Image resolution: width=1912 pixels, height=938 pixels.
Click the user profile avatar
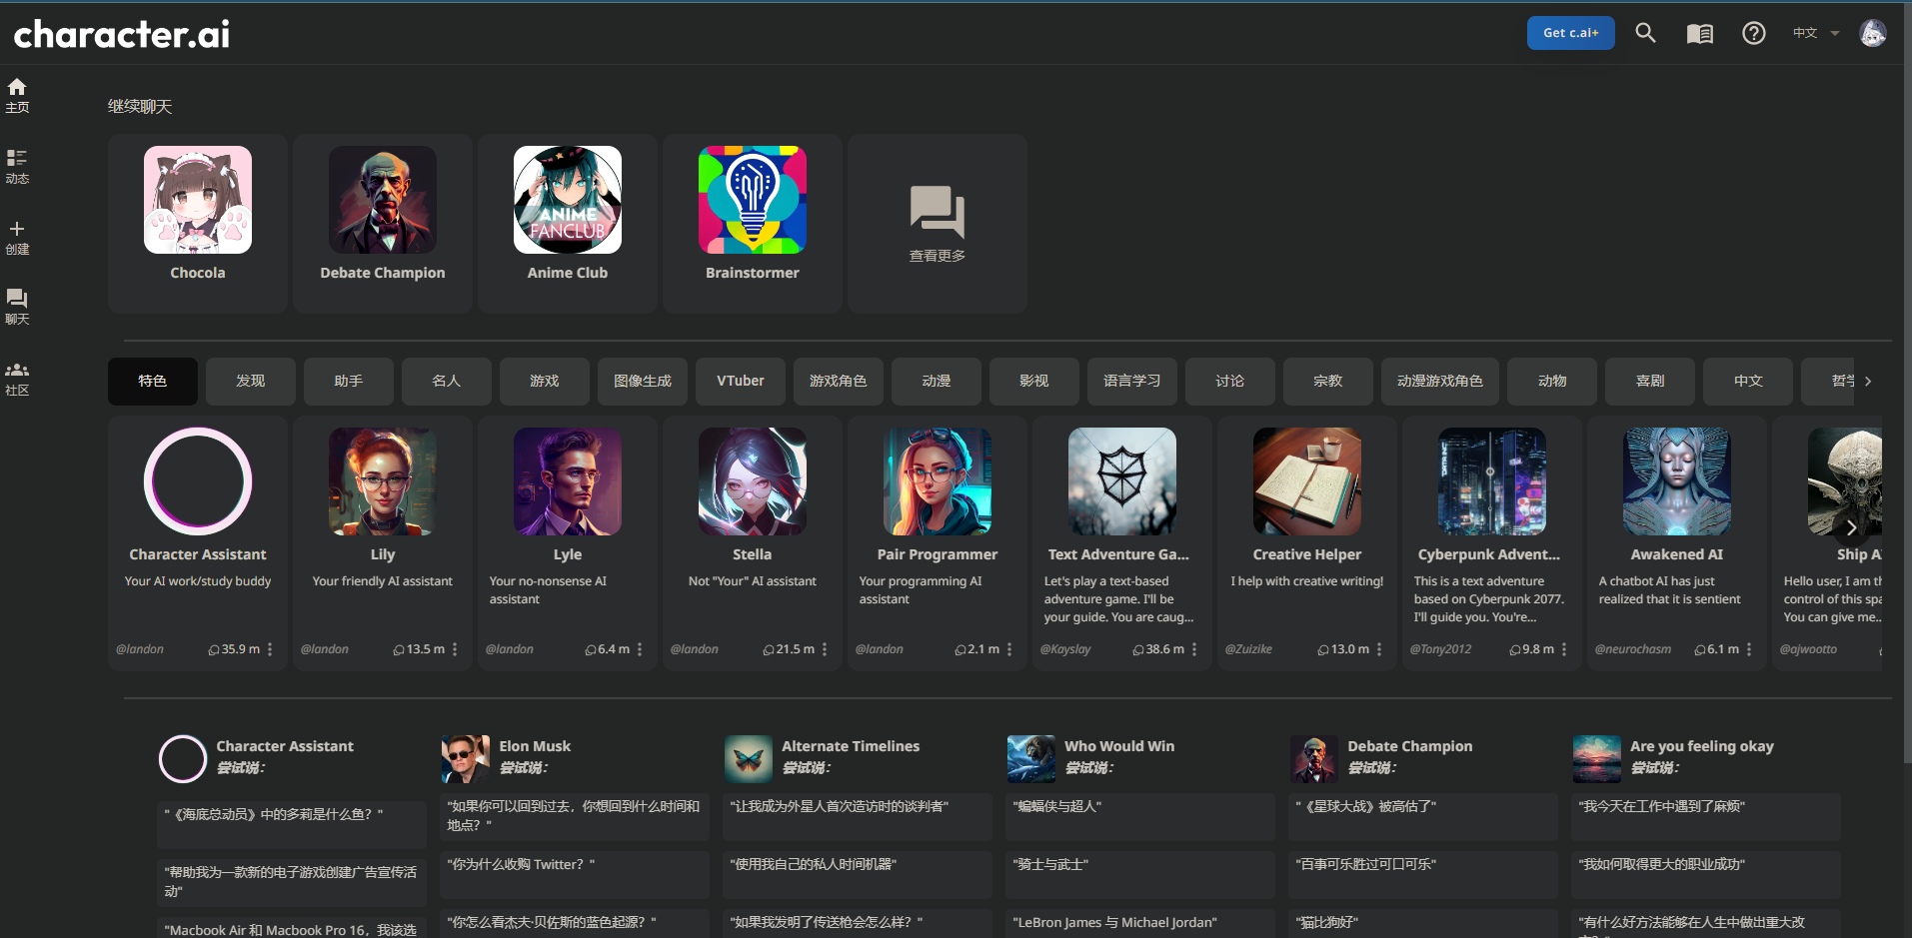tap(1872, 33)
